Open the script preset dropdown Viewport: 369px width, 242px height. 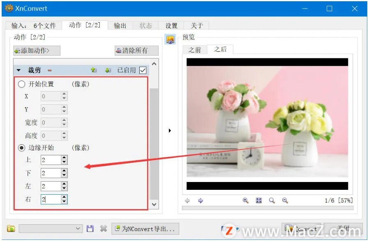51,228
